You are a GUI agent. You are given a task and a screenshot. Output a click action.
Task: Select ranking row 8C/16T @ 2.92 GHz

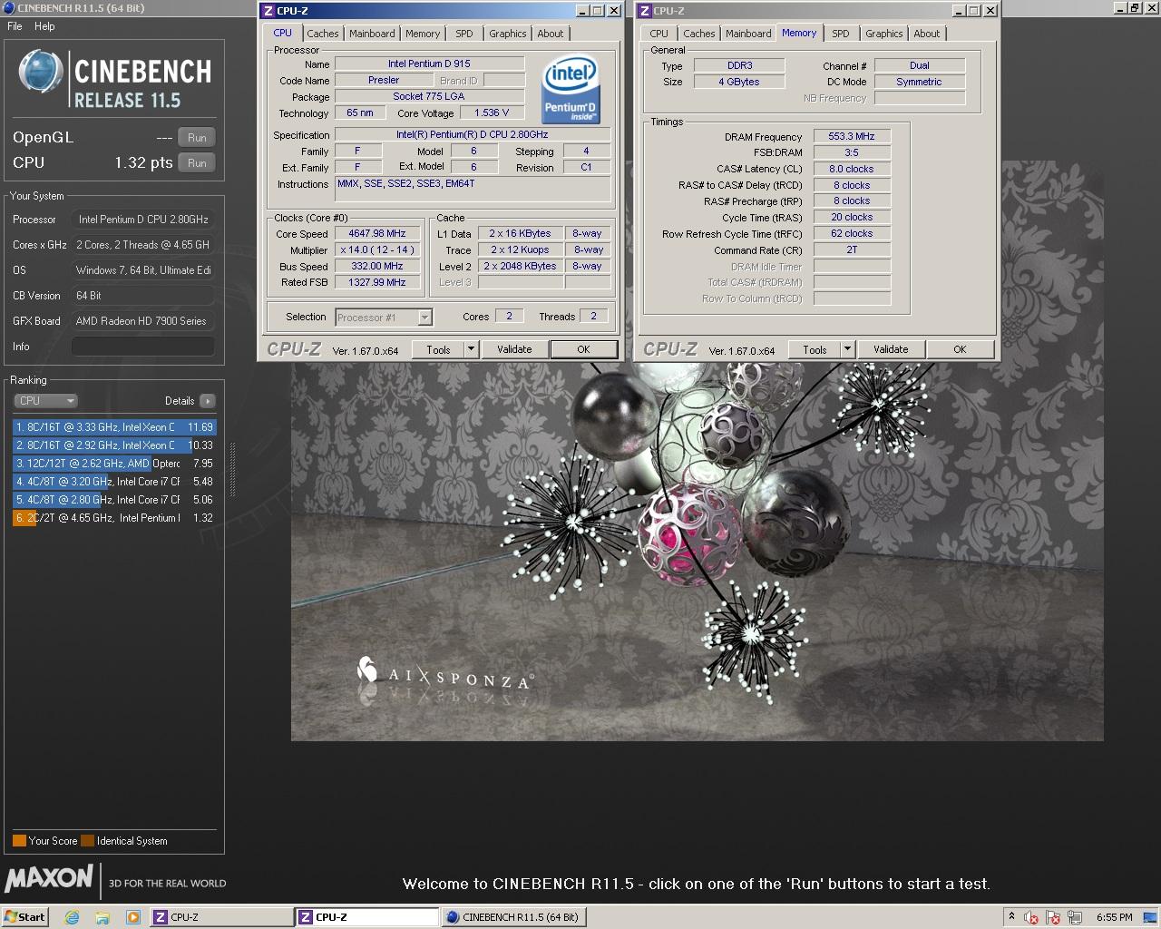click(114, 445)
